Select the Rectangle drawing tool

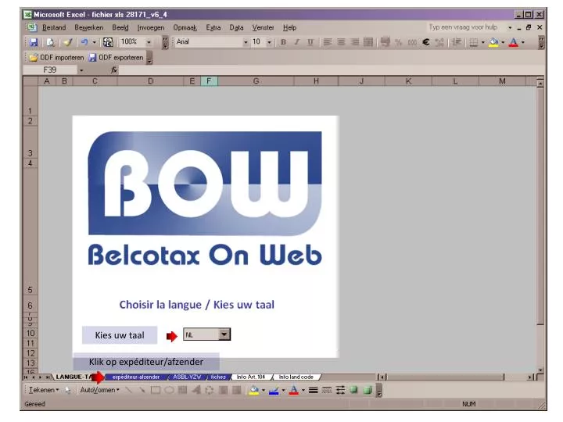click(156, 390)
